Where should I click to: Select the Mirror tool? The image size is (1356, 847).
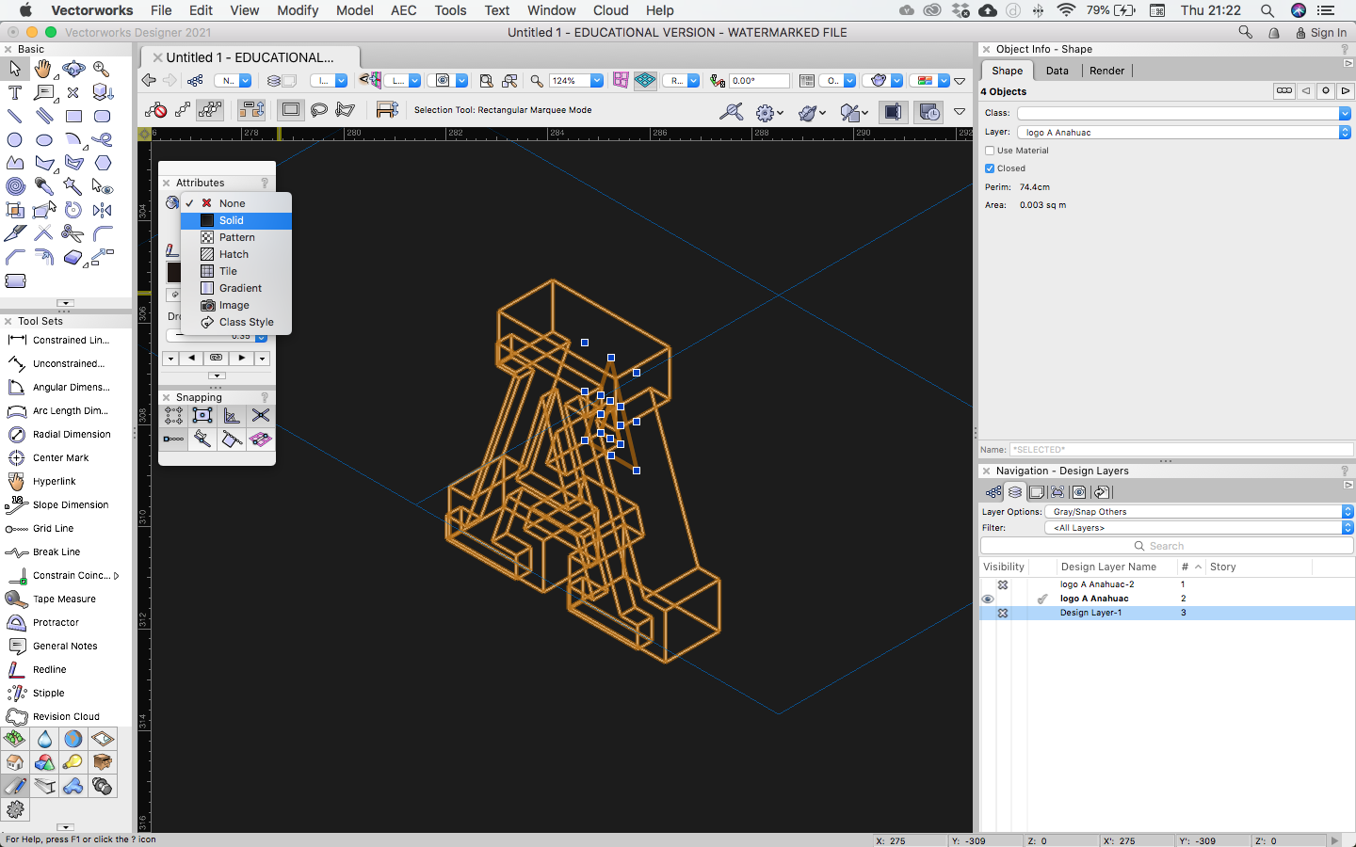(x=103, y=210)
